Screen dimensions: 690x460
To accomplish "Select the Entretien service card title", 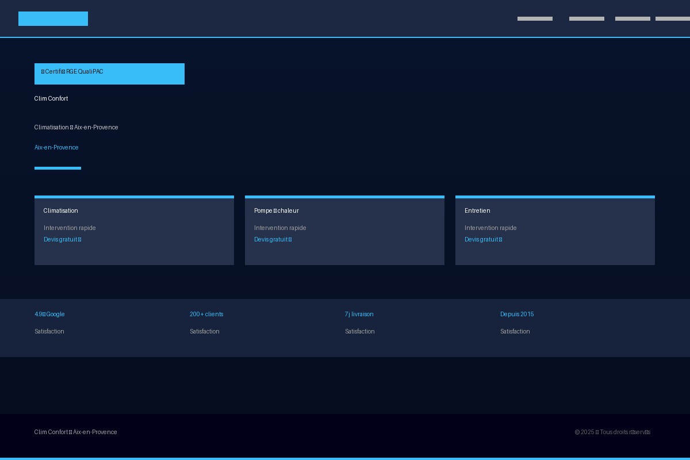I will coord(477,211).
